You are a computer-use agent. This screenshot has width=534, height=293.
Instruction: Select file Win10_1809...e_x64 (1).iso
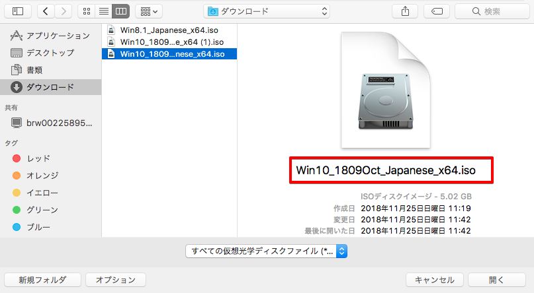[169, 42]
